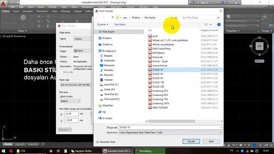
Task: Click the Kaydet save button
Action: click(x=191, y=141)
